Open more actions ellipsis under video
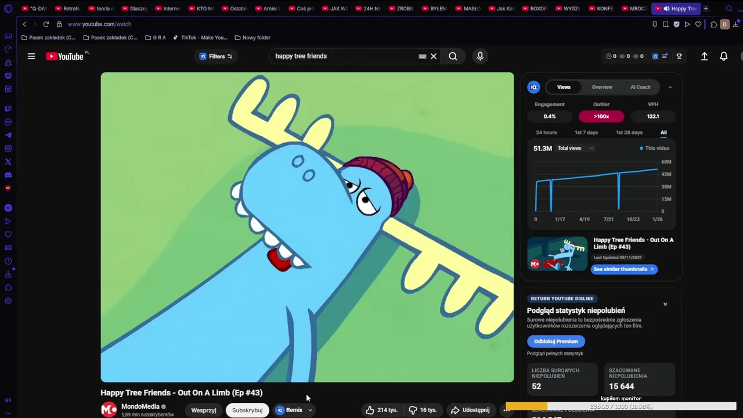This screenshot has height=418, width=743. [507, 410]
